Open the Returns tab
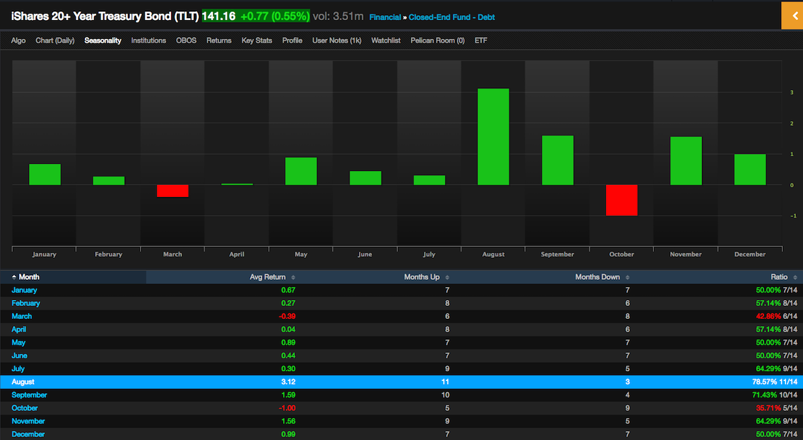This screenshot has width=803, height=440. (219, 40)
